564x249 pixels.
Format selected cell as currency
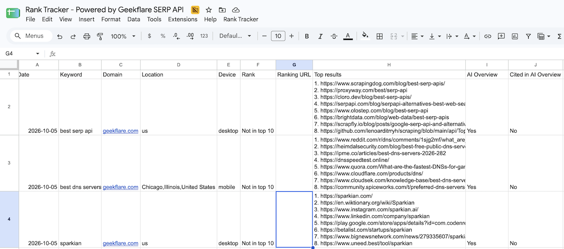click(149, 36)
